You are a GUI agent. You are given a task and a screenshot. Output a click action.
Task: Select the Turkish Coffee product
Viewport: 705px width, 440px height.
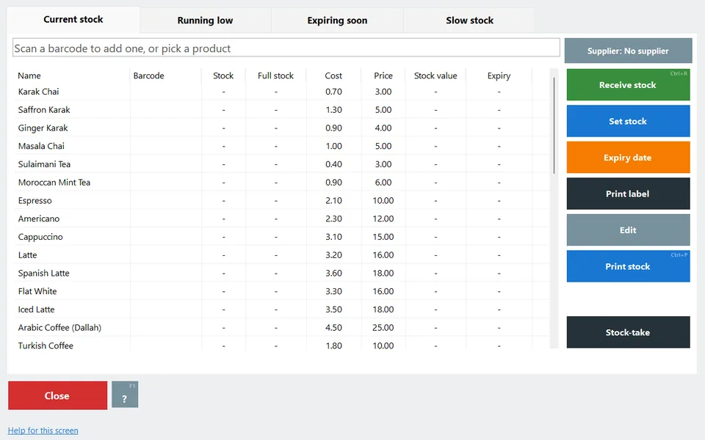pyautogui.click(x=282, y=345)
